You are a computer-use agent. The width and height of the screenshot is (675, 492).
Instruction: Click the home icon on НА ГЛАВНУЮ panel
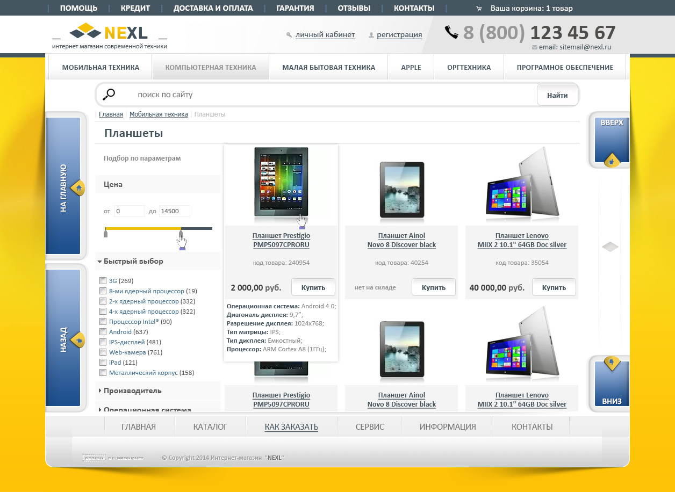pos(78,188)
